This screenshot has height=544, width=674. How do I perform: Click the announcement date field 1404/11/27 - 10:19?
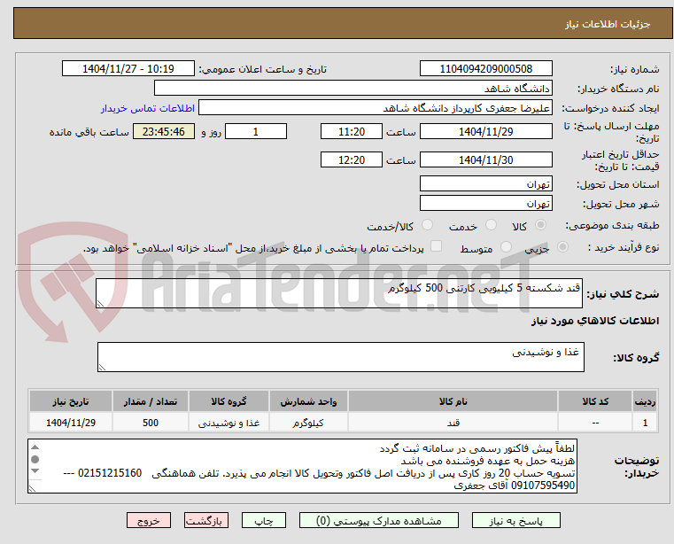point(128,69)
